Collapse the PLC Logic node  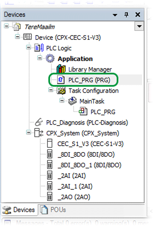(29, 47)
